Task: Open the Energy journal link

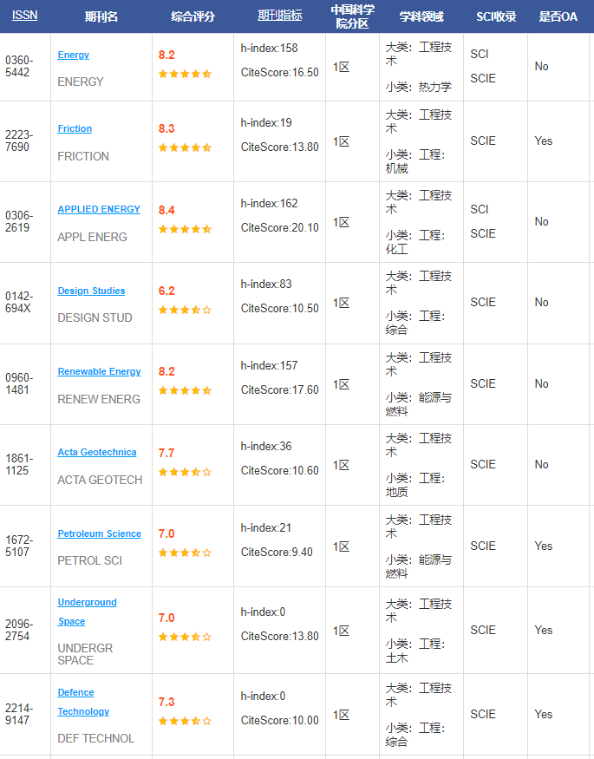Action: (x=74, y=55)
